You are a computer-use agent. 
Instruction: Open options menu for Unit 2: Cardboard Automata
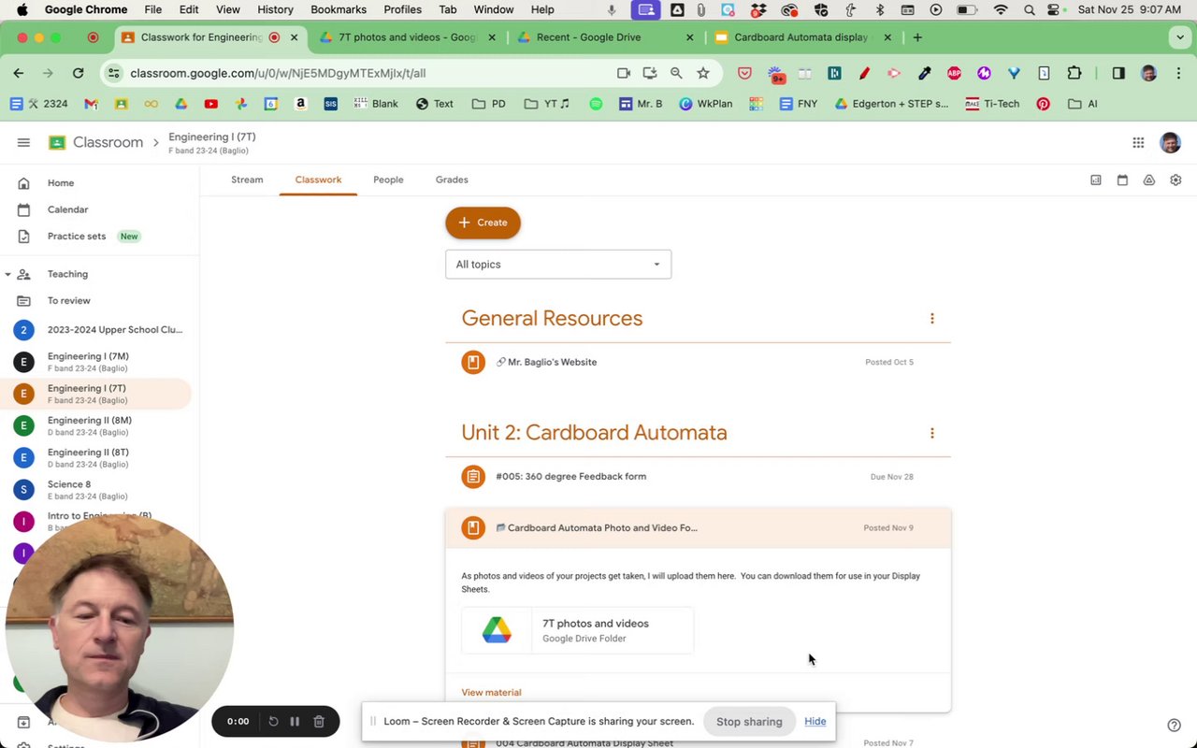click(x=931, y=433)
